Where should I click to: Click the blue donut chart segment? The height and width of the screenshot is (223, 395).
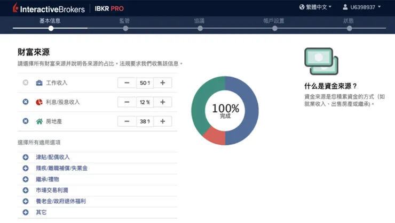pyautogui.click(x=251, y=111)
